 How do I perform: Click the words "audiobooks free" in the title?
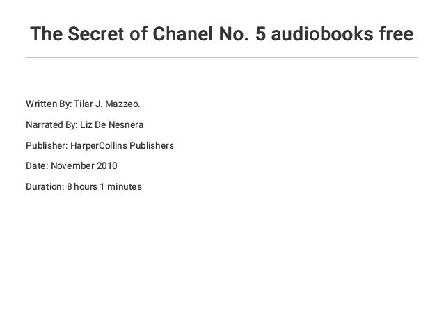(342, 33)
